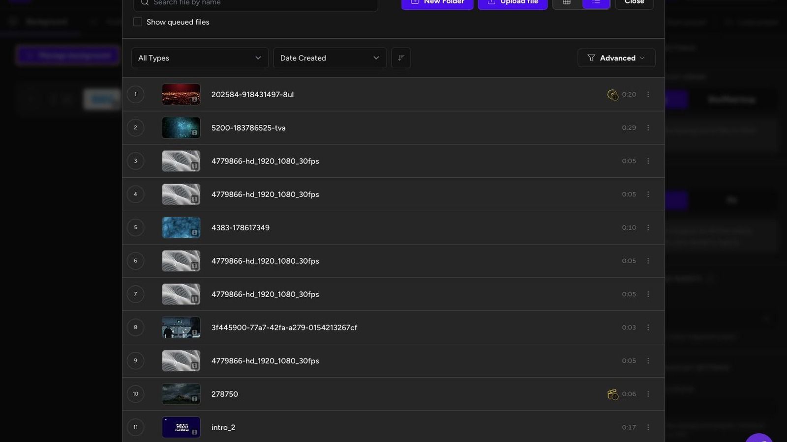This screenshot has width=787, height=442.
Task: Select row 9 file 4779866-hd_1920_1080_30fps
Action: point(265,360)
